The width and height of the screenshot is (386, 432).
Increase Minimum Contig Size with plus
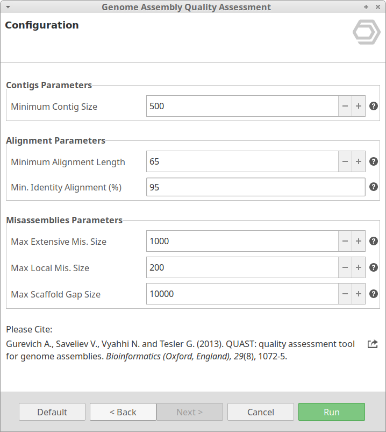[359, 107]
